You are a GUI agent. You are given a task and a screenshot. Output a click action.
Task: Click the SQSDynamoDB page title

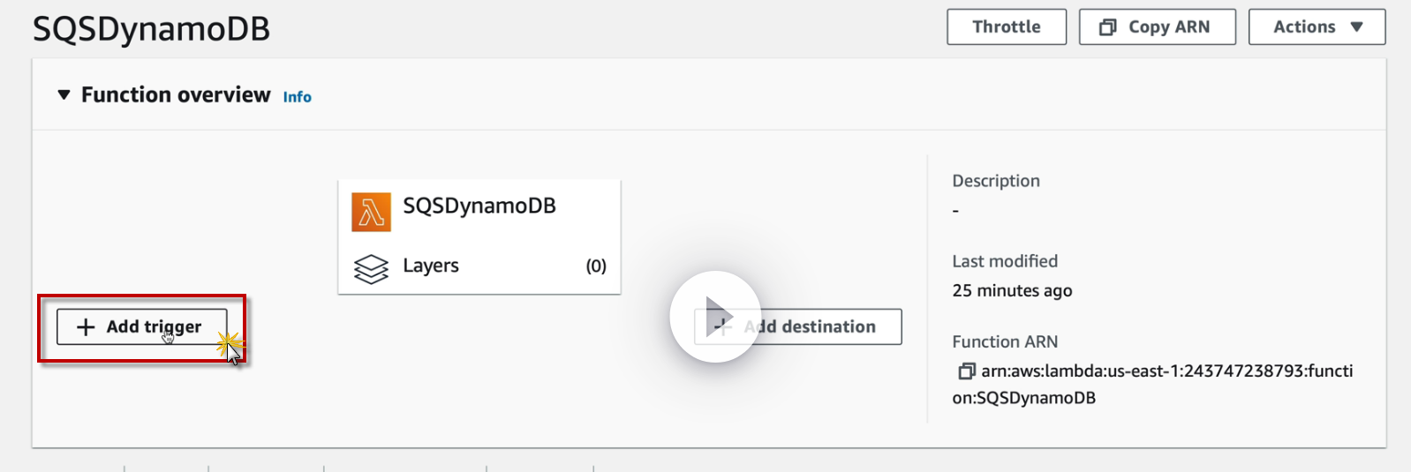coord(151,30)
